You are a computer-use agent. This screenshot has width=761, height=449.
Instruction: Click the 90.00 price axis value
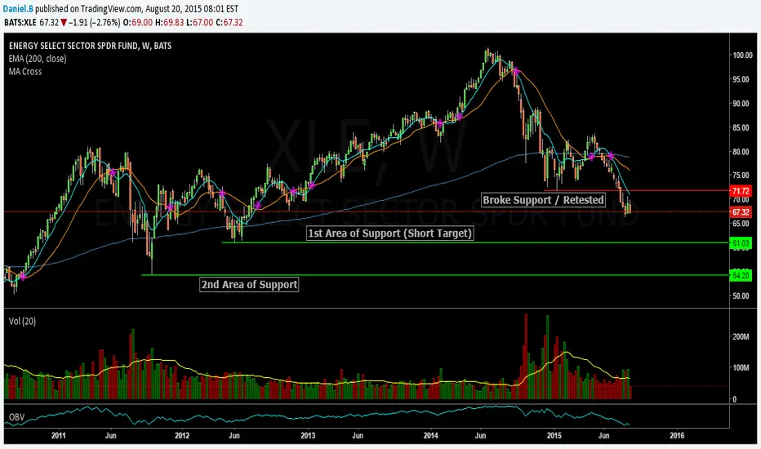(x=742, y=104)
